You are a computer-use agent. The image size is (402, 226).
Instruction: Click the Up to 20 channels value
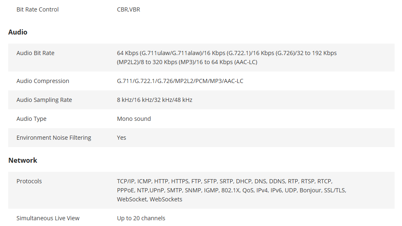point(141,218)
